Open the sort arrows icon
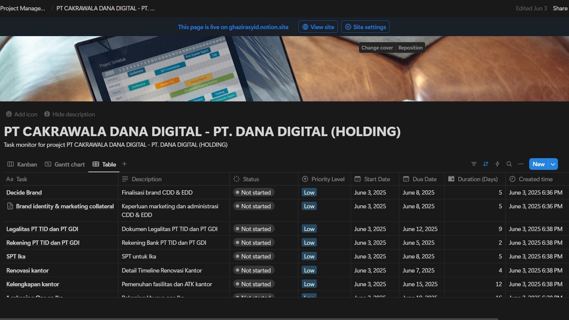 click(x=485, y=164)
